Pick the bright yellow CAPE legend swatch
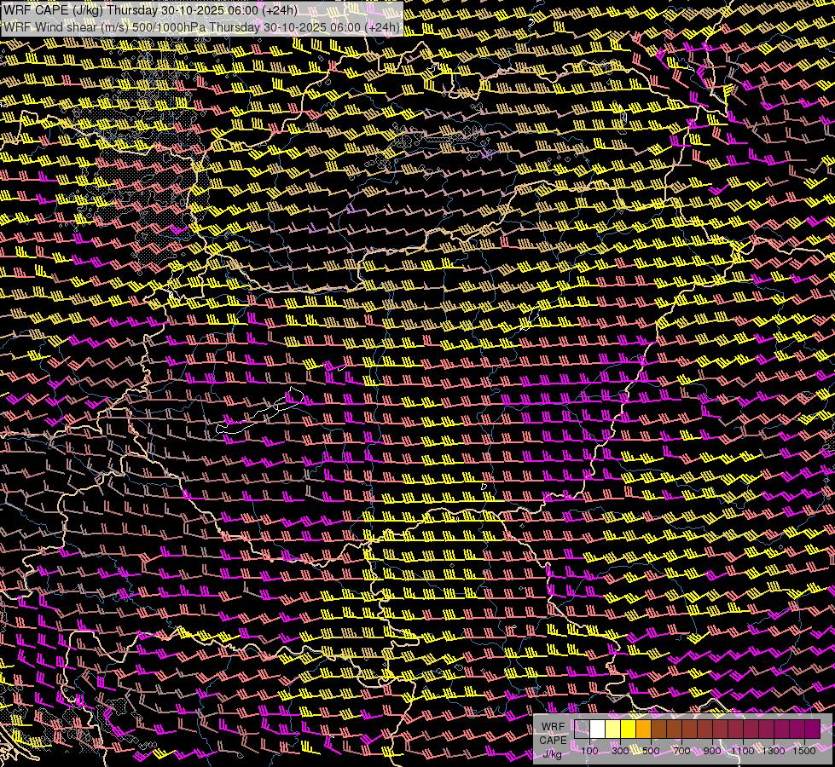The height and width of the screenshot is (767, 835). [628, 729]
